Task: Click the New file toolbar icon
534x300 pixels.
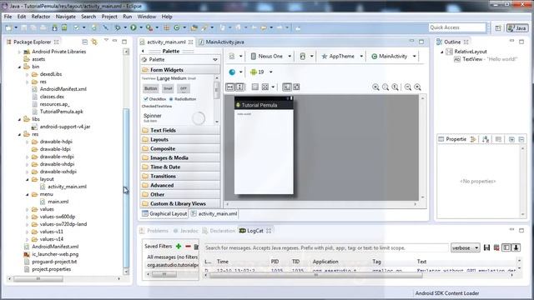Action: coord(8,27)
